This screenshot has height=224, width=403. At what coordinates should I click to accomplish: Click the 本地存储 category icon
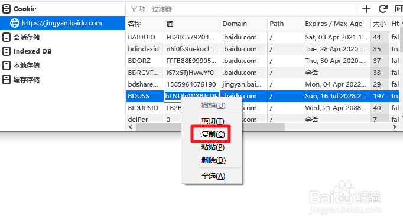coord(6,65)
